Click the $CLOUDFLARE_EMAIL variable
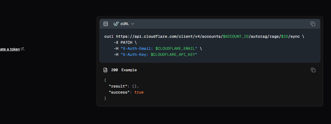 coord(176,48)
